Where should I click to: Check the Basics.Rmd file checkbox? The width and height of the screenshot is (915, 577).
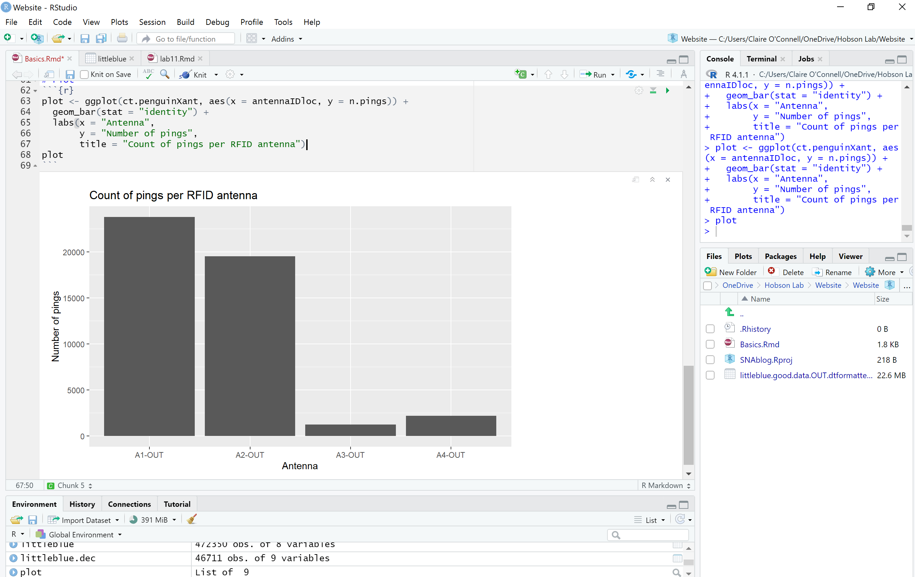710,344
